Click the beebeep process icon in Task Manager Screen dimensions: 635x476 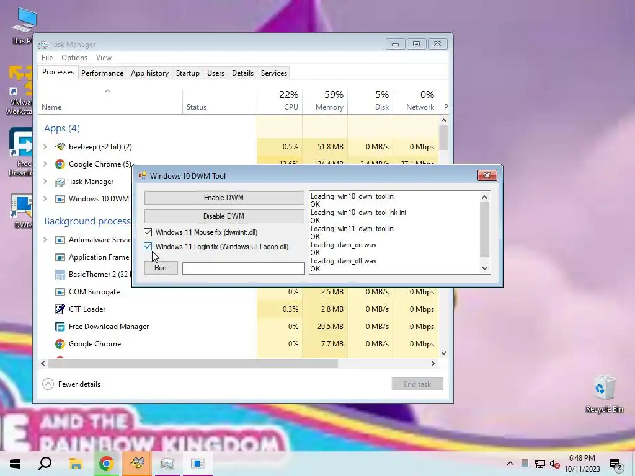tap(60, 146)
